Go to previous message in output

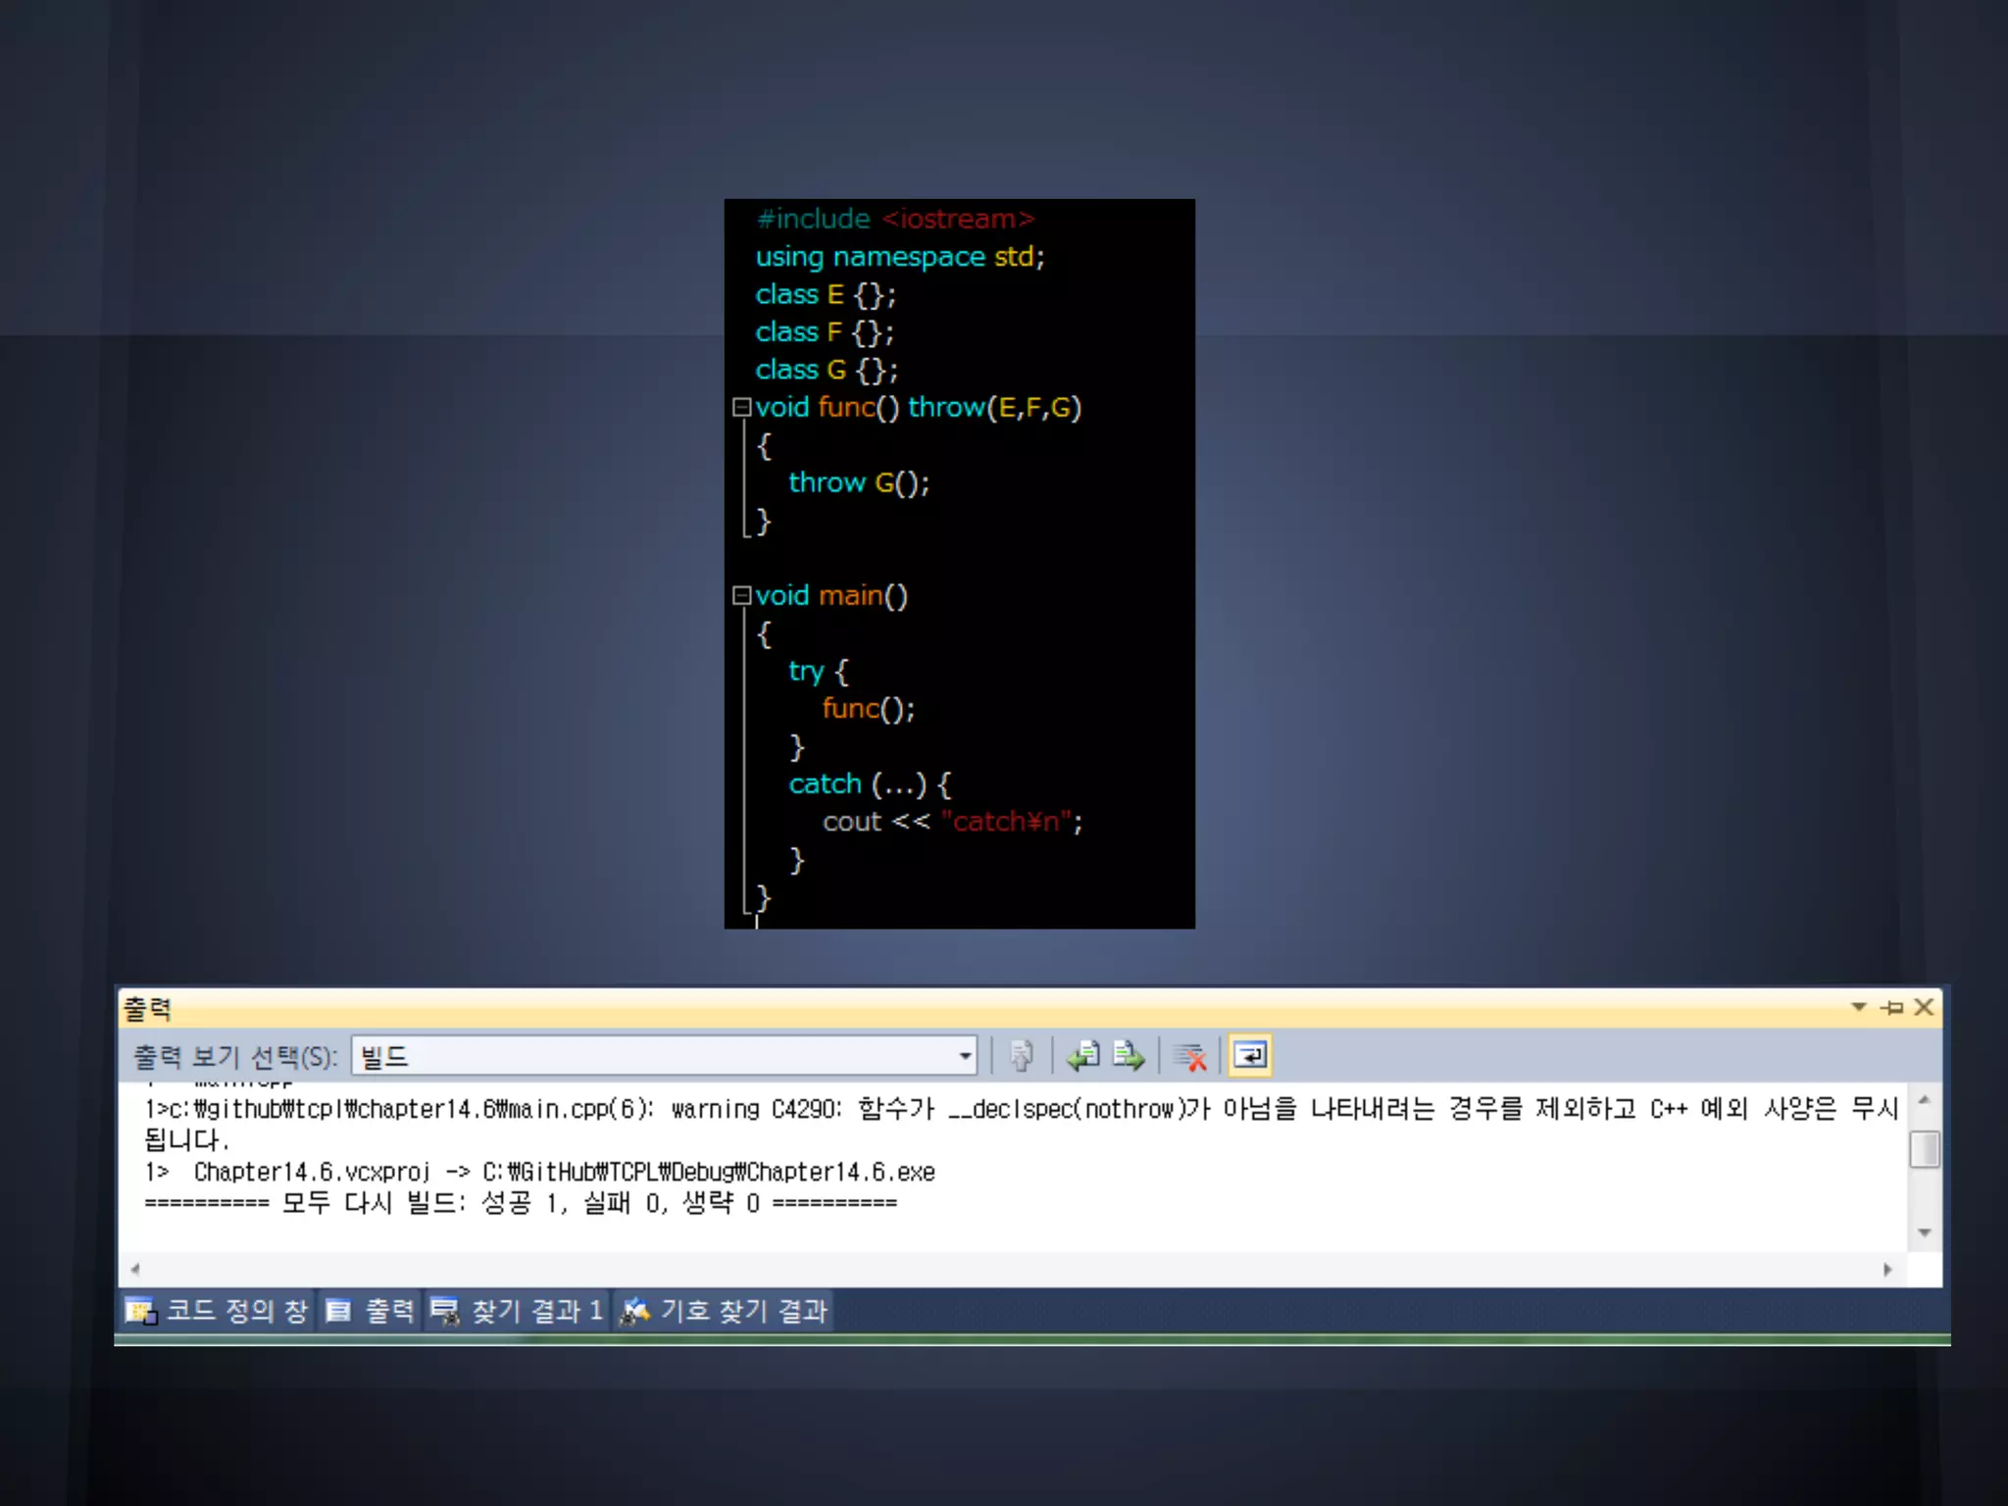pyautogui.click(x=1084, y=1056)
